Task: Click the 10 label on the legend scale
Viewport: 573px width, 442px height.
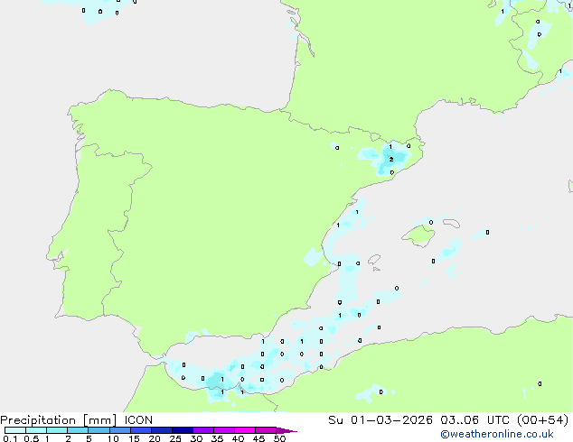Action: (x=112, y=439)
